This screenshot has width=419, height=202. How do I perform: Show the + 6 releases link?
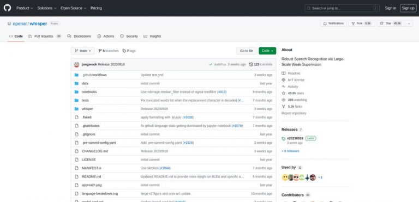point(290,151)
